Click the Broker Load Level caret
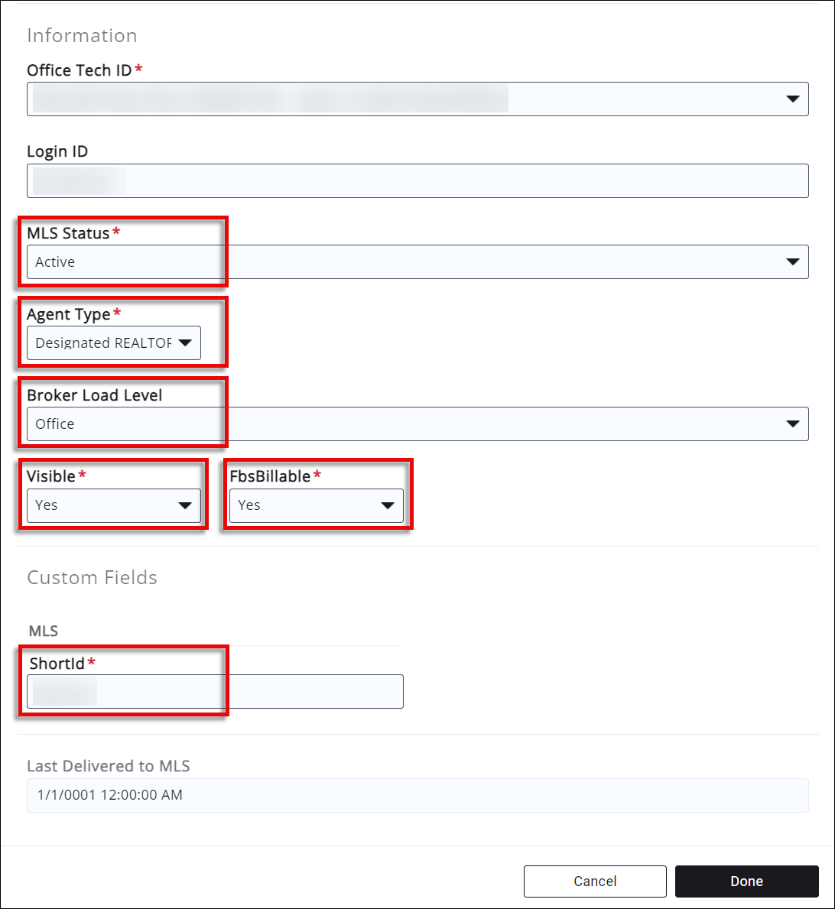 pyautogui.click(x=792, y=424)
